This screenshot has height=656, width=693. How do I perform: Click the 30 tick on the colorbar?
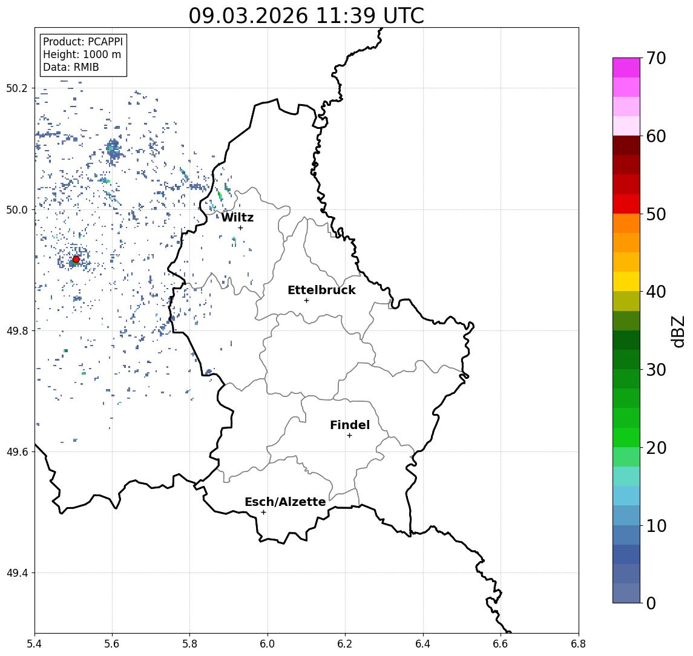656,370
